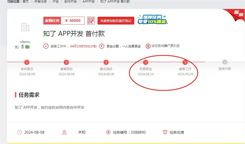This screenshot has height=144, width=245.
Task: Click the 推 promoter icon
Action: click(148, 46)
